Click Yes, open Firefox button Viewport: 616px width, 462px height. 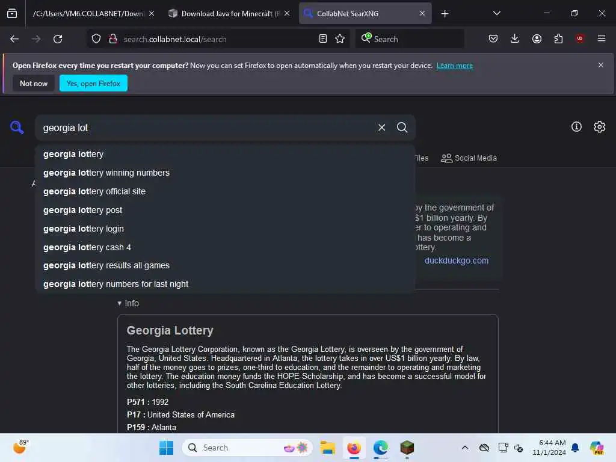93,83
